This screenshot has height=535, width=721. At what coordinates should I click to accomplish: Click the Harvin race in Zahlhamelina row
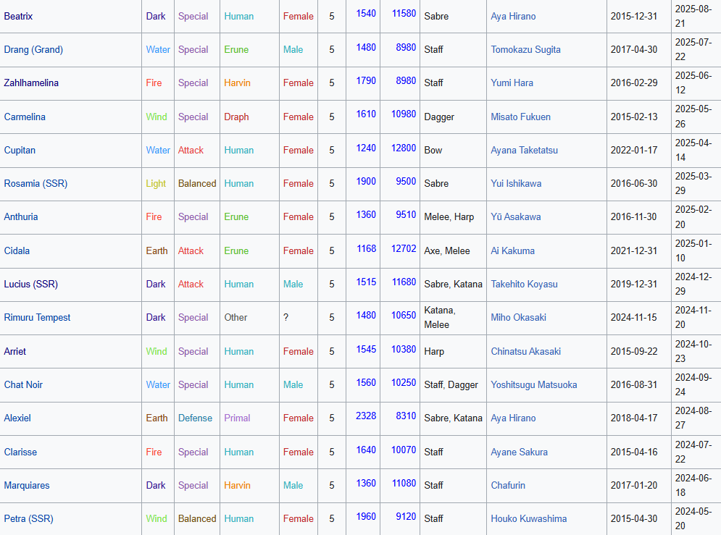[237, 83]
